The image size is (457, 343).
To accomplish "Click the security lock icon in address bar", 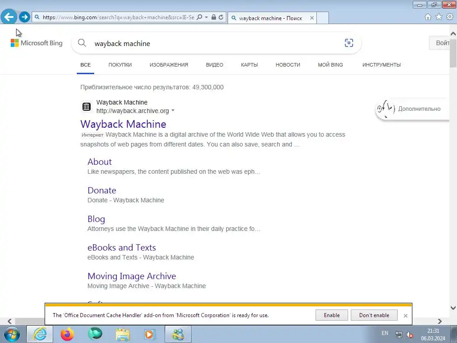I will [214, 17].
